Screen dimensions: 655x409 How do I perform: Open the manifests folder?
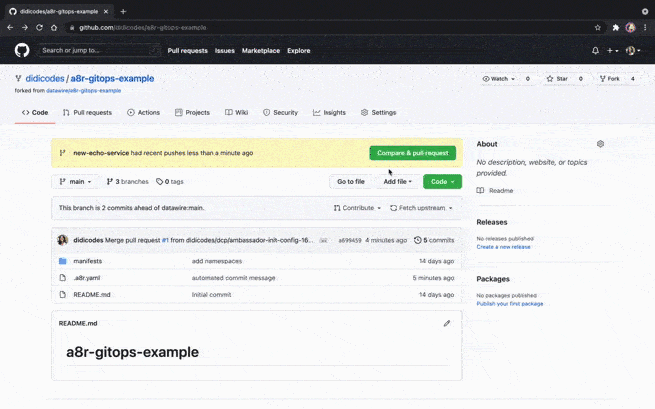87,261
